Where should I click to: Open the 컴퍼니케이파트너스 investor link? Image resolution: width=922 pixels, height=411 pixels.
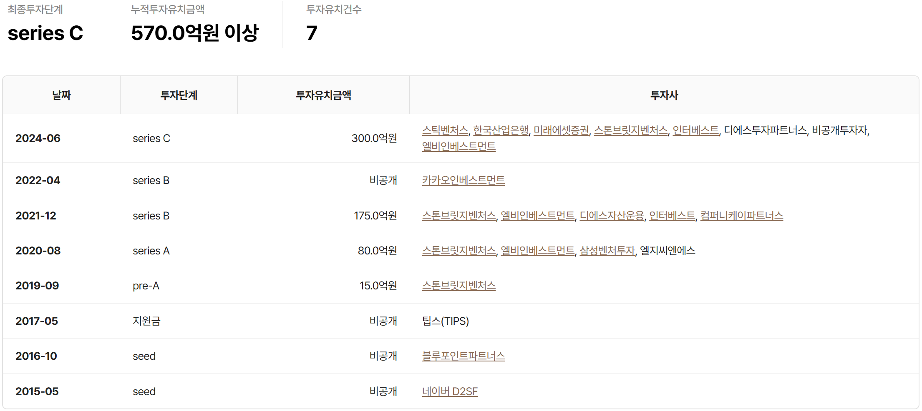coord(741,216)
